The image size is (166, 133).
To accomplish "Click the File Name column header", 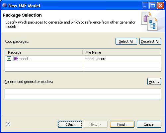I will click(122, 52).
